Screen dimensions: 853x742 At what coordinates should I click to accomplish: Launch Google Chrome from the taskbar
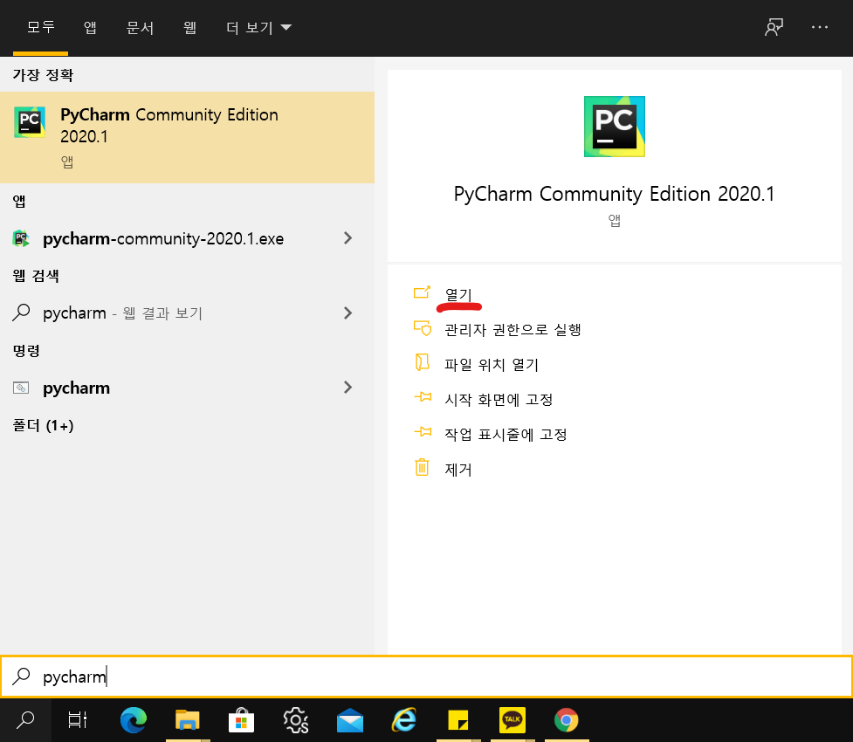click(567, 720)
